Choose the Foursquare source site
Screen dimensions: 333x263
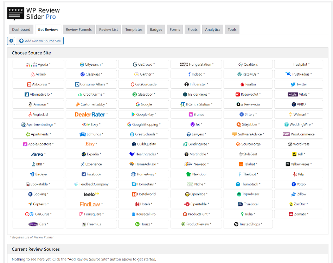click(x=91, y=214)
